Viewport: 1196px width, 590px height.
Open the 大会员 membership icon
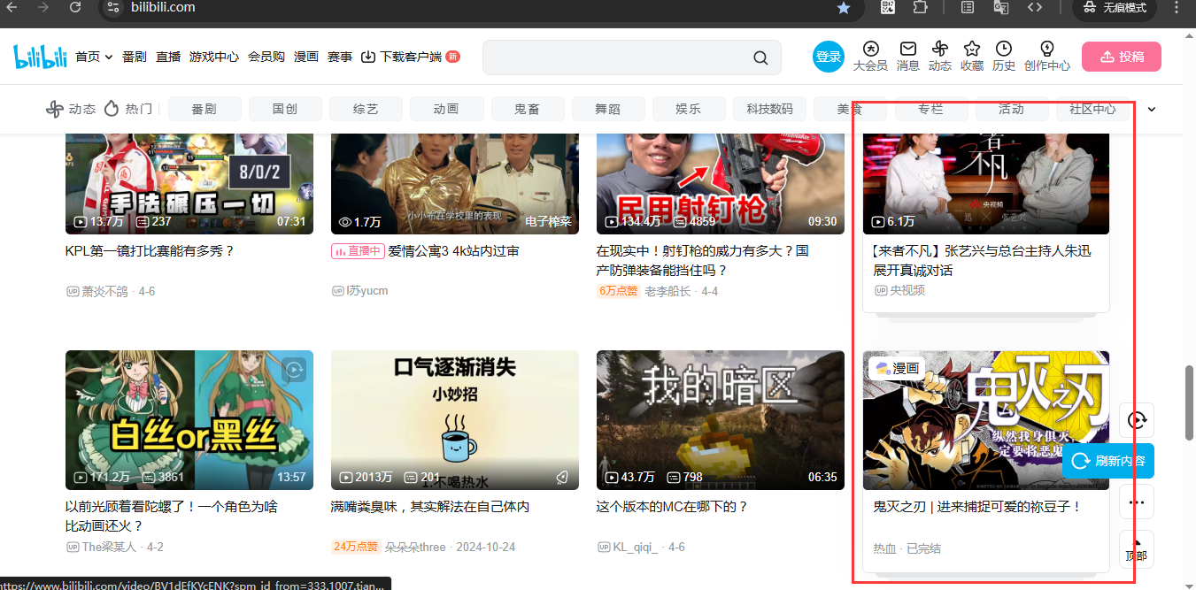point(870,49)
